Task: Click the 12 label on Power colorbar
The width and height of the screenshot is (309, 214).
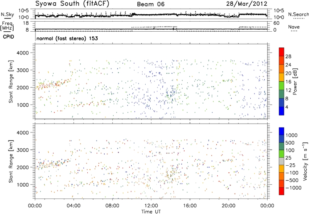Action: (288, 90)
